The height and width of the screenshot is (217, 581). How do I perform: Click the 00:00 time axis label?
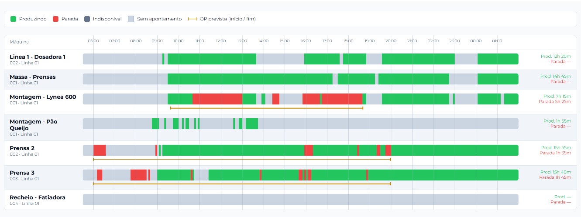(476, 41)
